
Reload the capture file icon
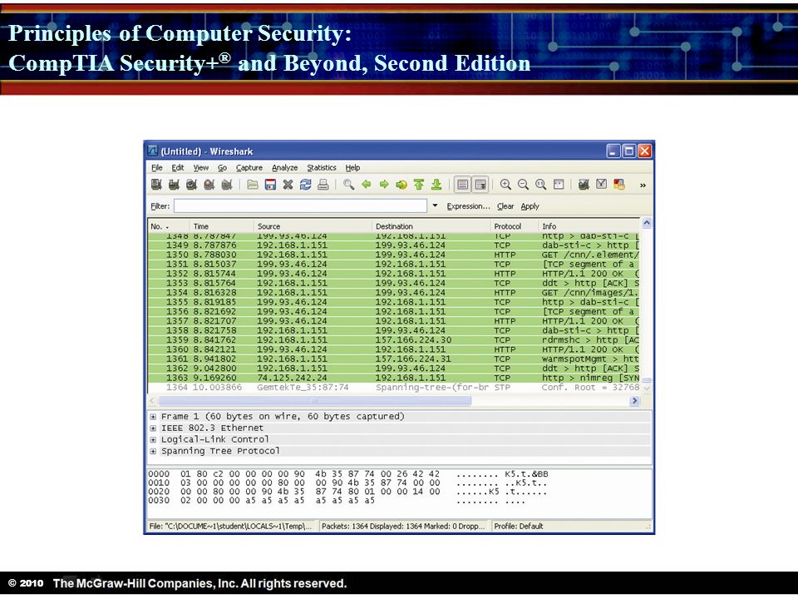(305, 185)
